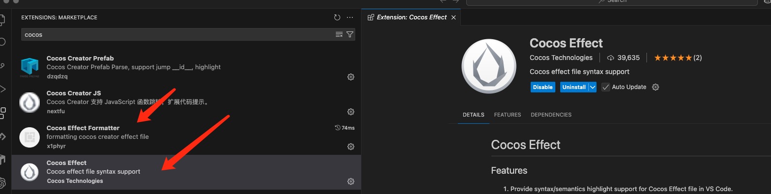
Task: Open the Views and More Actions ellipsis menu
Action: [x=350, y=17]
